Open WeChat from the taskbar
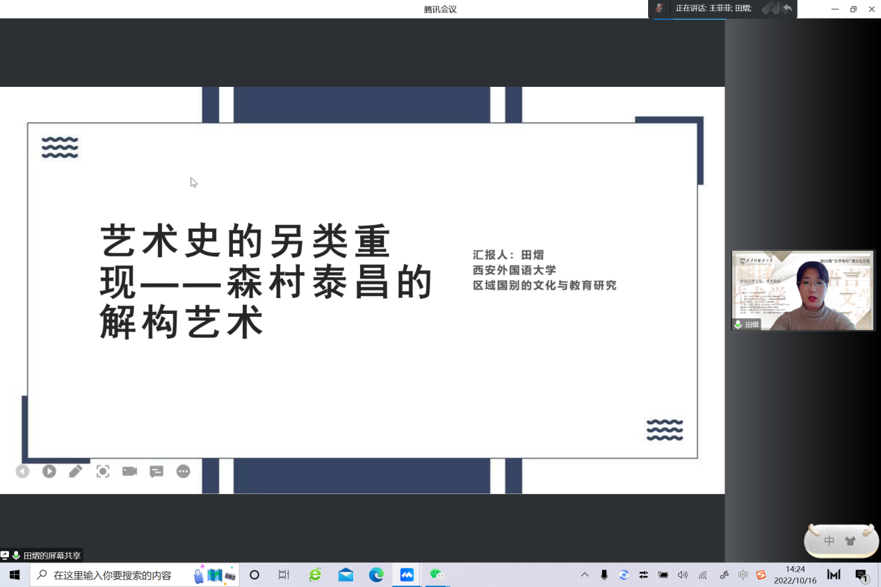 437,574
